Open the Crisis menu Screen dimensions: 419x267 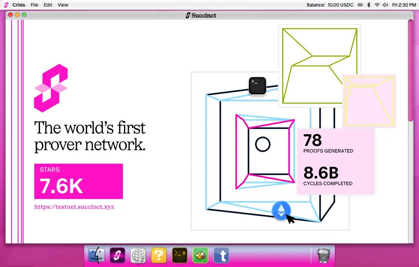click(19, 5)
